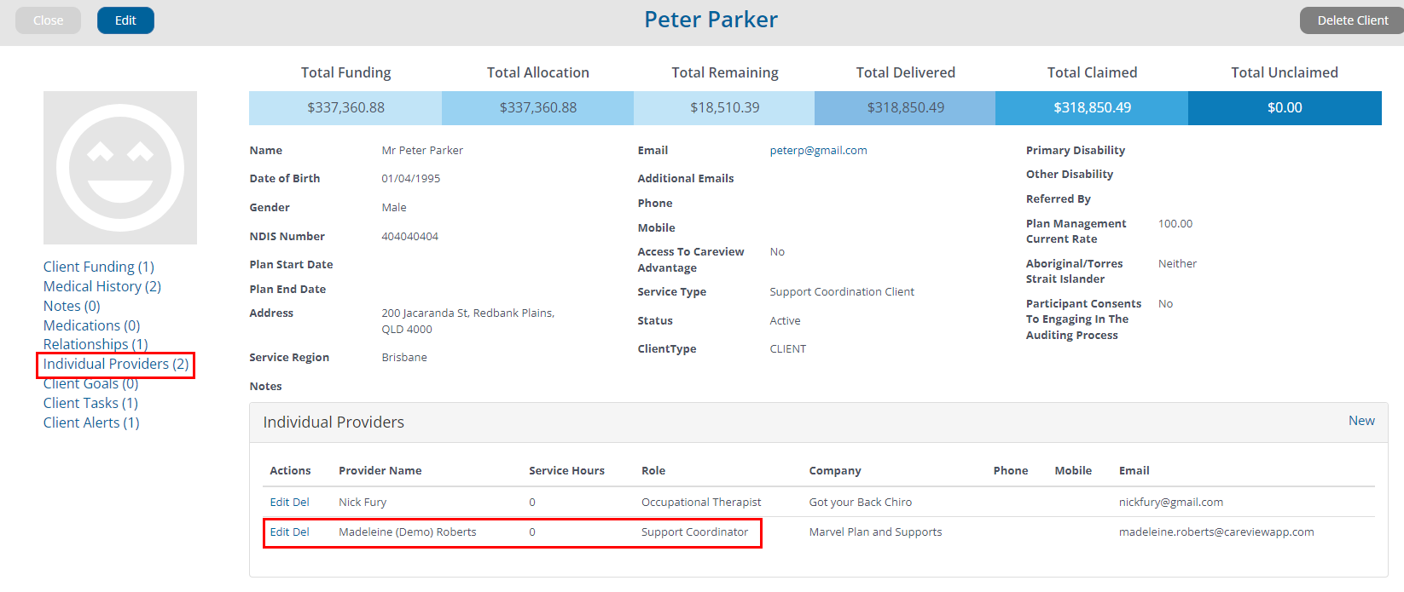Click the Peter Parker page title
This screenshot has height=592, width=1404.
click(x=711, y=20)
